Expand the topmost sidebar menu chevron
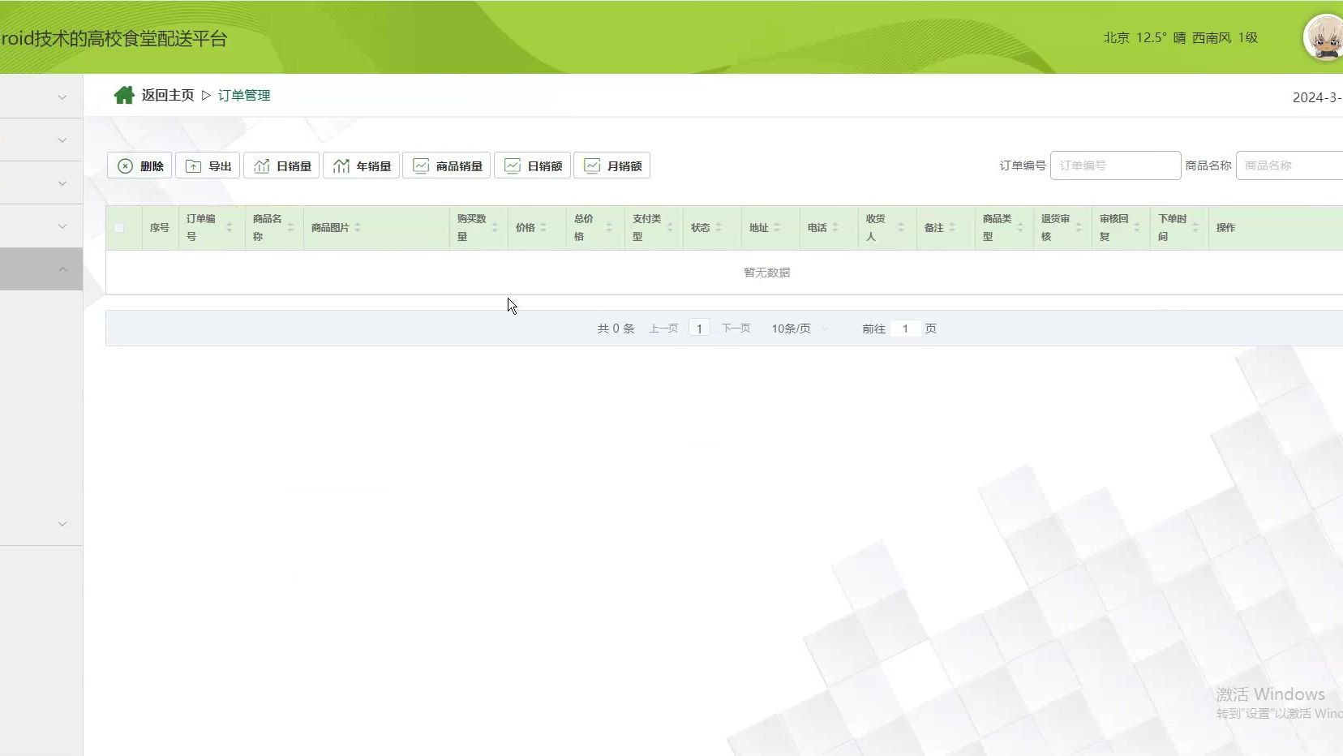The height and width of the screenshot is (756, 1343). 62,97
